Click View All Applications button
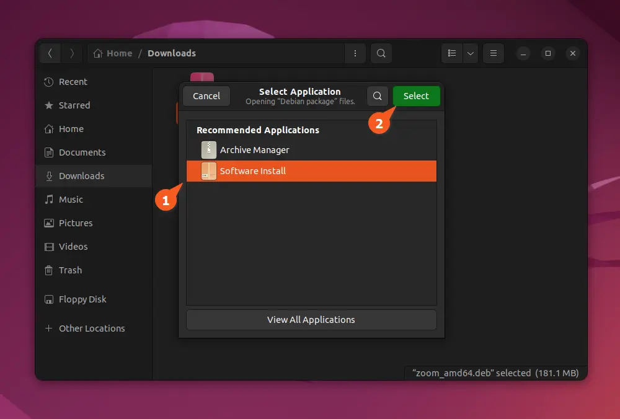 (311, 320)
